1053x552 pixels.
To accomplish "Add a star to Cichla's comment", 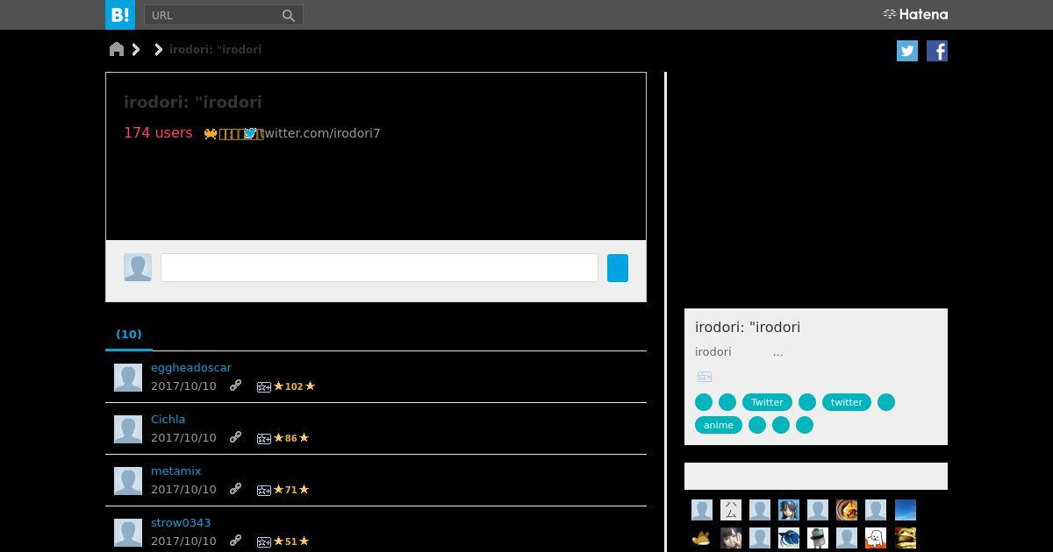I will pos(263,438).
